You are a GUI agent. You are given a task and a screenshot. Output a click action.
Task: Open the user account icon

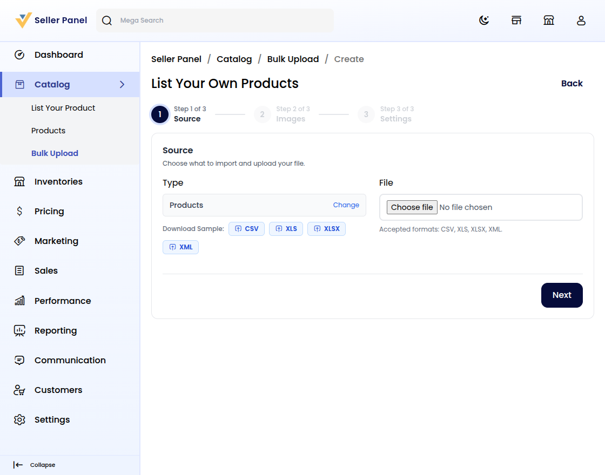pyautogui.click(x=581, y=21)
